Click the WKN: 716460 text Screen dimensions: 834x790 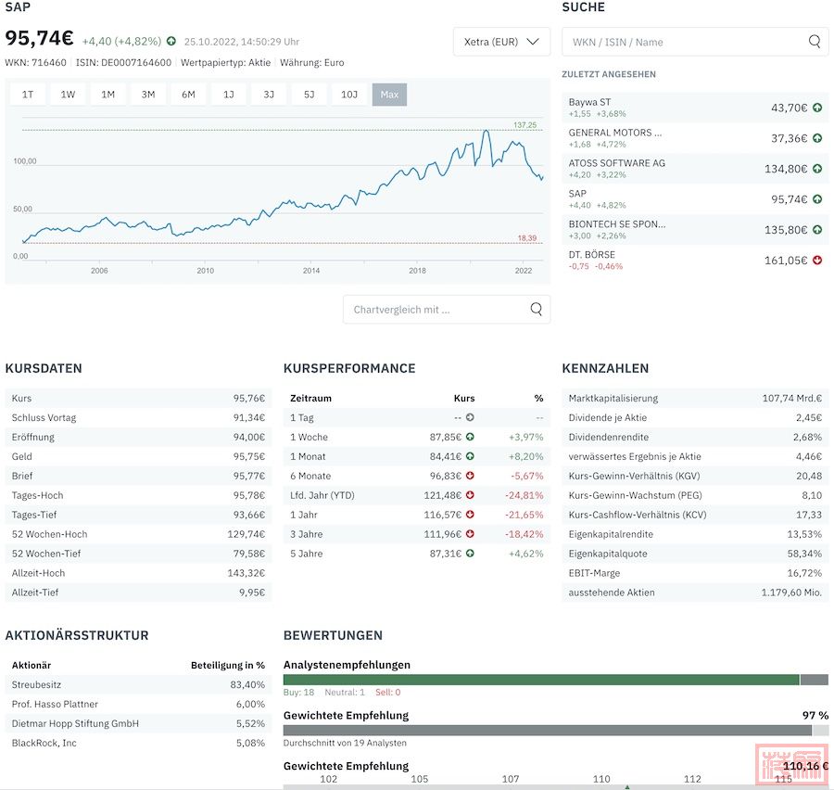pos(35,62)
